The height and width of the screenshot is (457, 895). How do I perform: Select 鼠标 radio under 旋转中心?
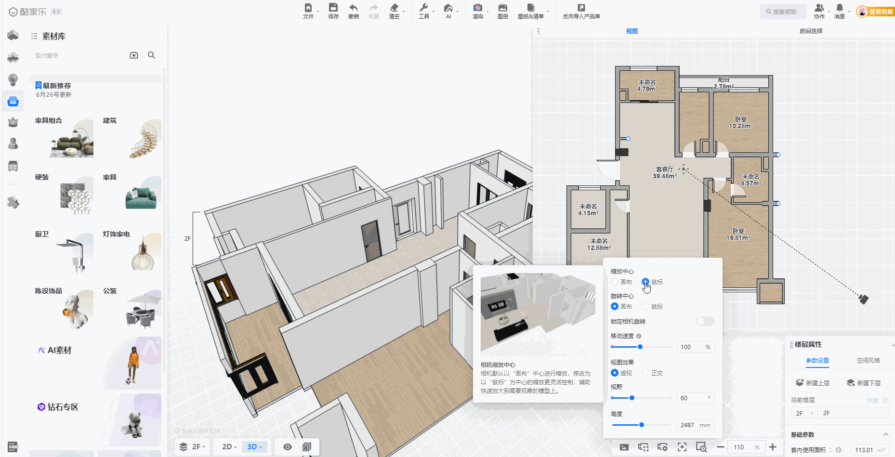click(x=645, y=306)
